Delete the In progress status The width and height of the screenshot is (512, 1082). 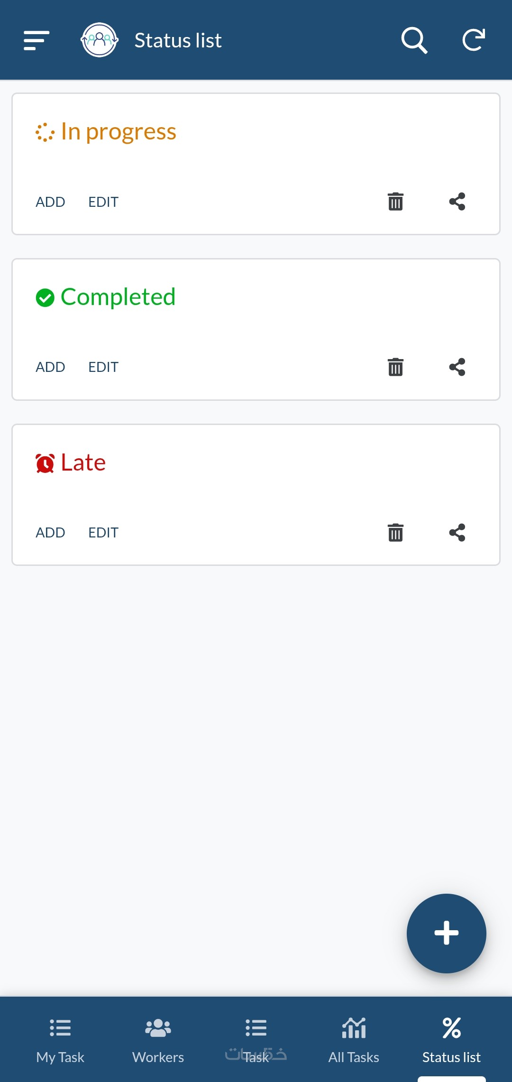tap(395, 202)
